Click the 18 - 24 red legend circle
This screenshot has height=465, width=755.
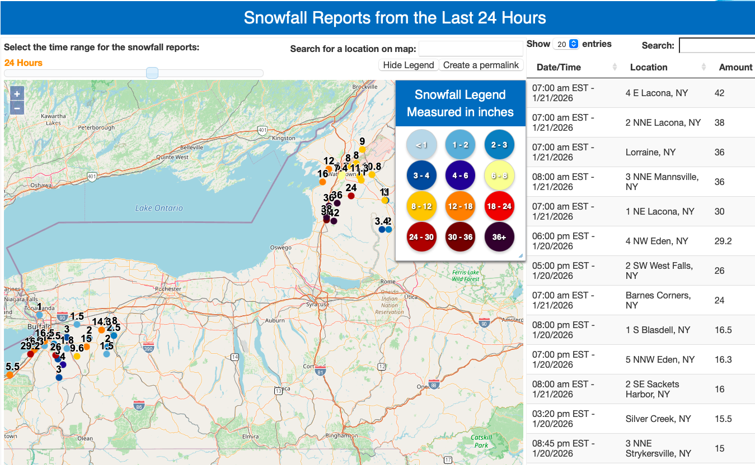[499, 206]
